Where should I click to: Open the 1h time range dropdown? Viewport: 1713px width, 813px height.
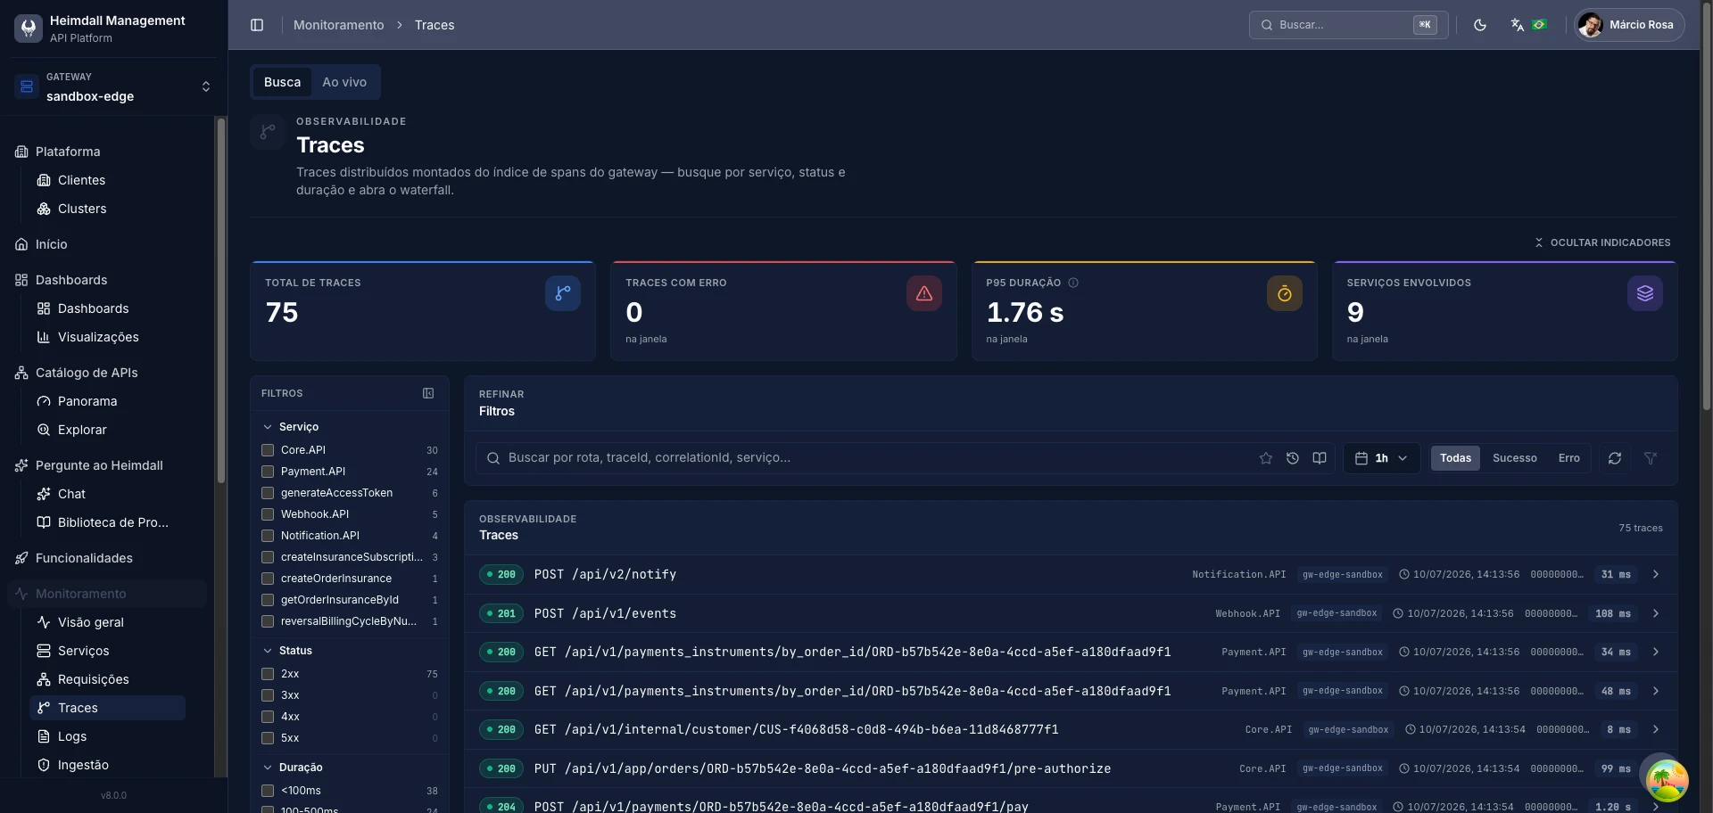[x=1381, y=458]
